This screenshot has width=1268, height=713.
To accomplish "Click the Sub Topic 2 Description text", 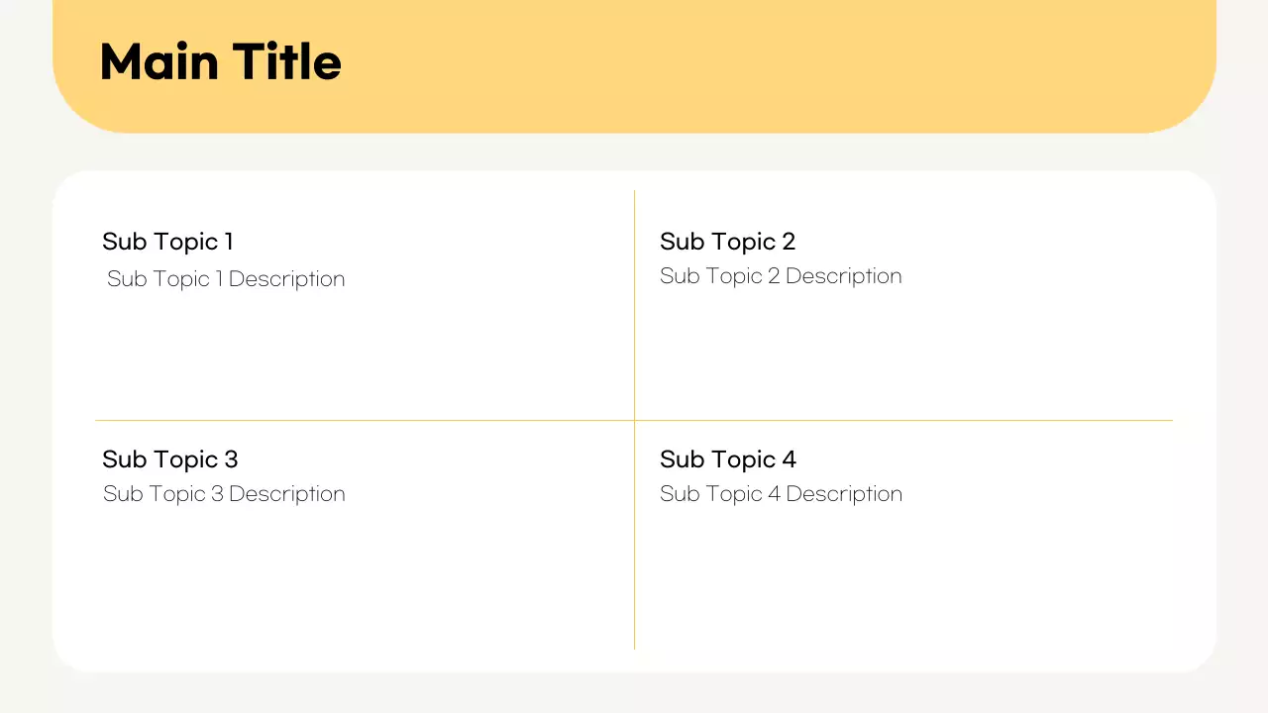I will coord(781,276).
